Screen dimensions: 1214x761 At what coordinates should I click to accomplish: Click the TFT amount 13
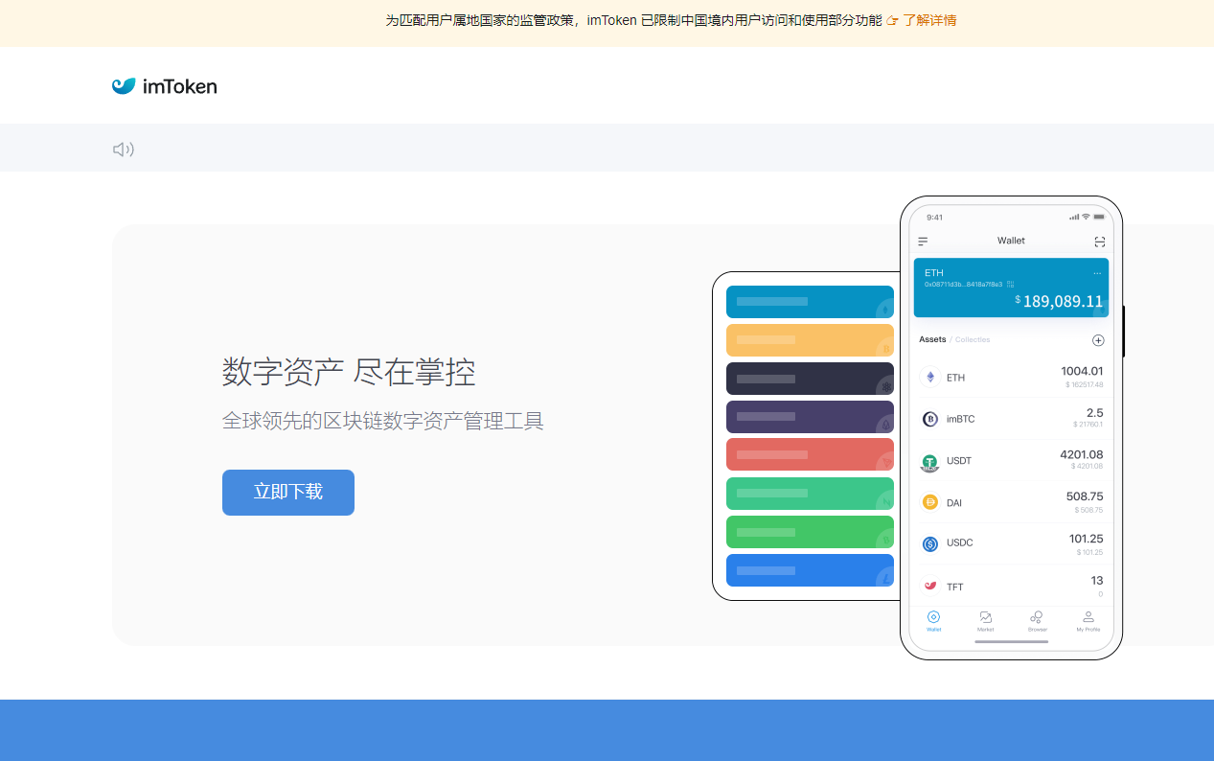tap(1097, 581)
